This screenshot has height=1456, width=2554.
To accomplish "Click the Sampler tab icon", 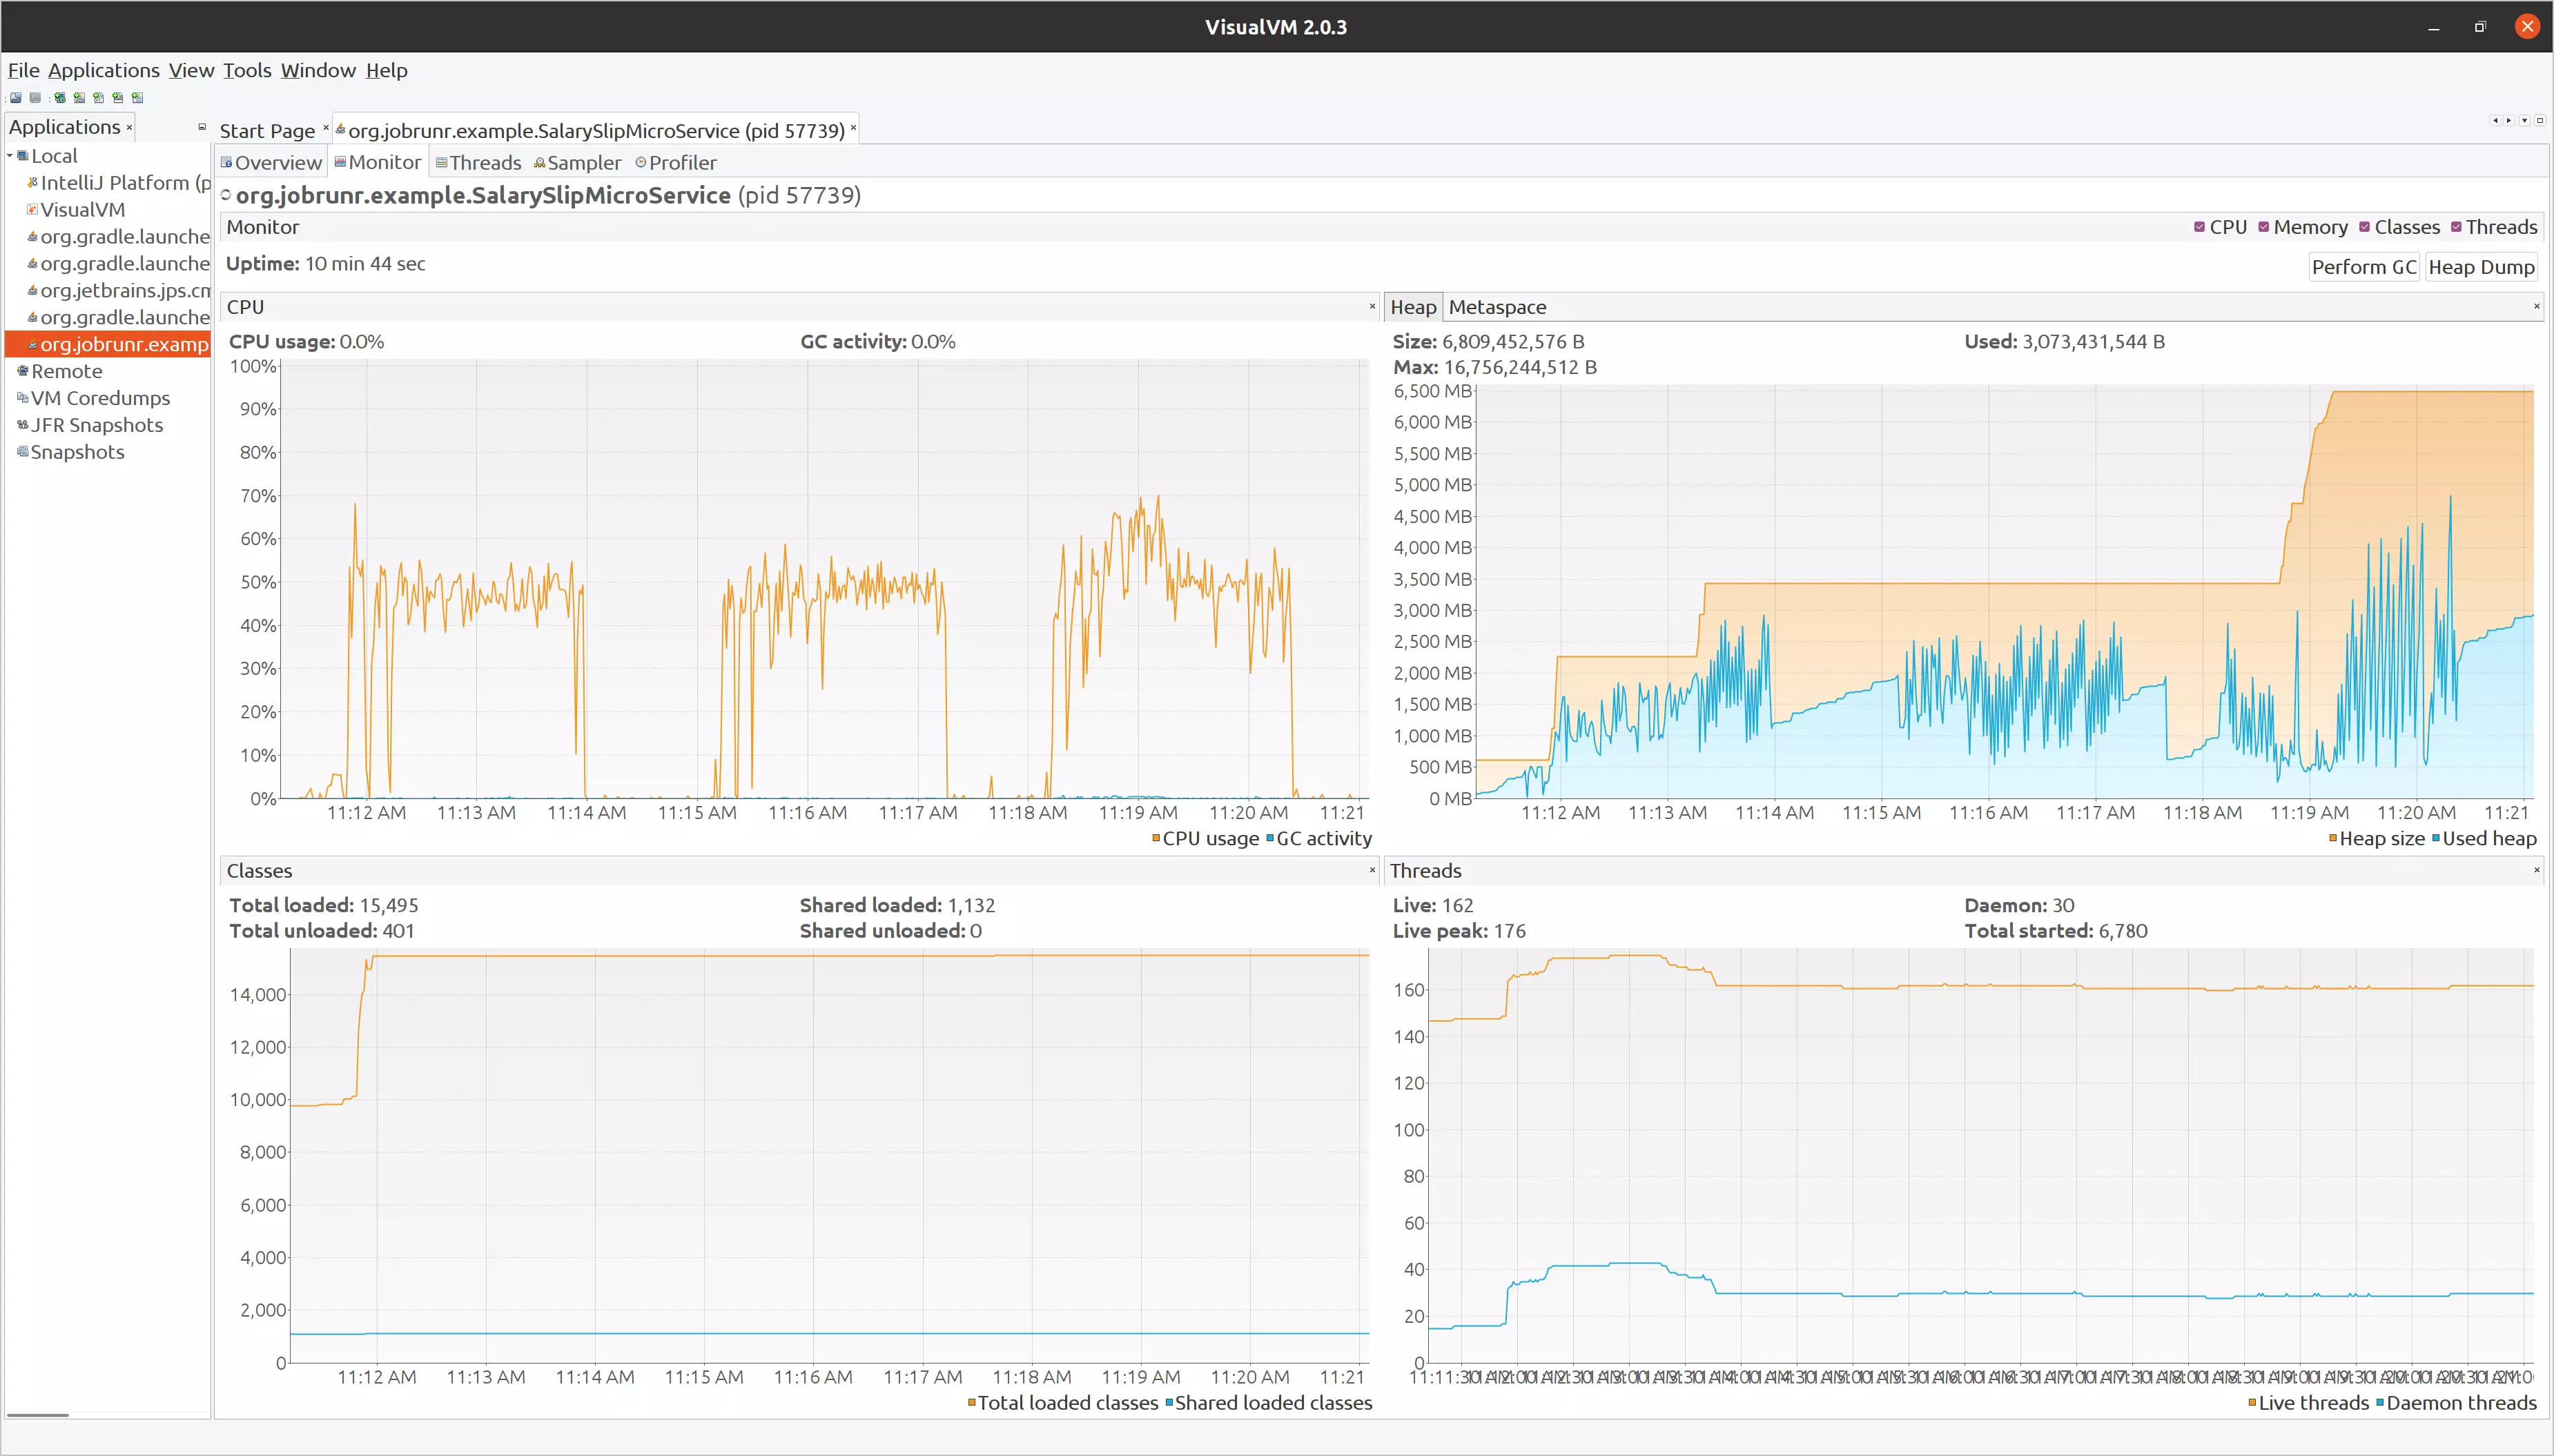I will (539, 162).
